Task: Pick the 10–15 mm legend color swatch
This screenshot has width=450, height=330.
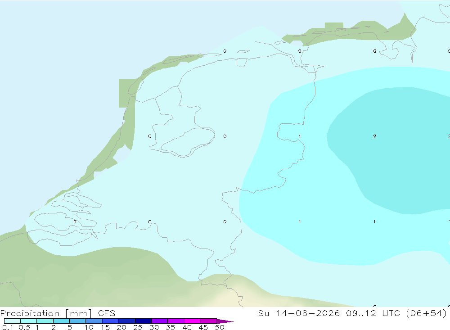Action: [94, 321]
